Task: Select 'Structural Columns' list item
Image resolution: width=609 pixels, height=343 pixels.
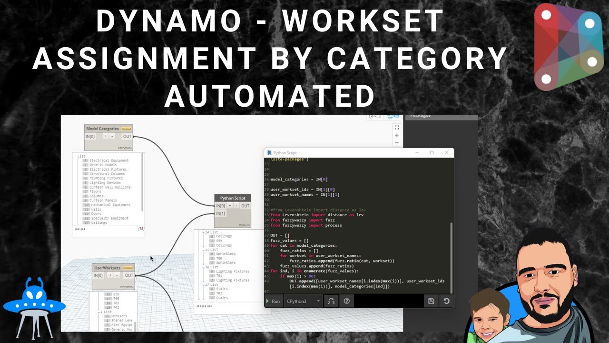Action: [107, 174]
